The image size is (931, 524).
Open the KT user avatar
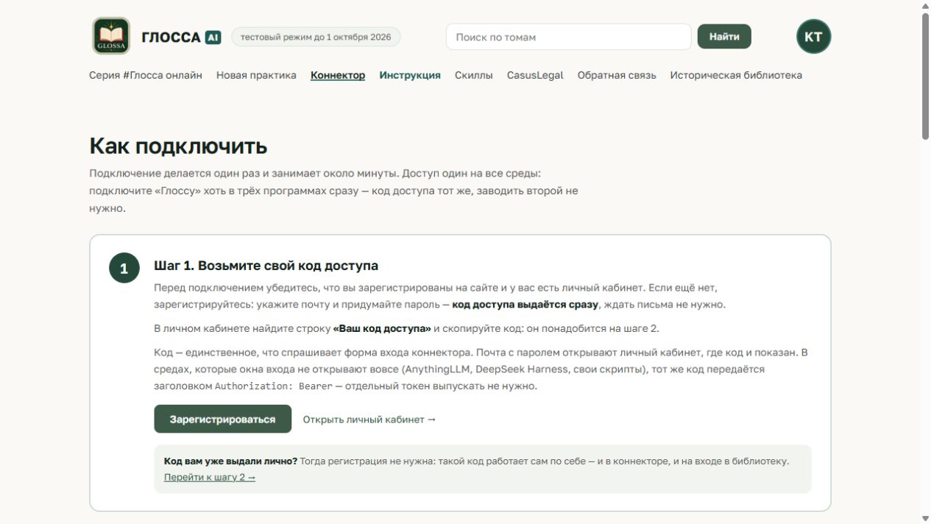[813, 36]
